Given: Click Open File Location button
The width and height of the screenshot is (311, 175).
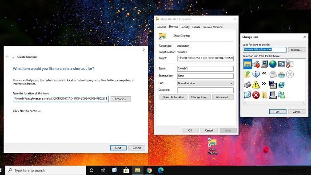Looking at the screenshot, I should click(x=173, y=97).
